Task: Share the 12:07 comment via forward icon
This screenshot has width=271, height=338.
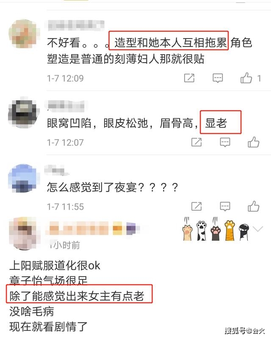Action: [196, 142]
